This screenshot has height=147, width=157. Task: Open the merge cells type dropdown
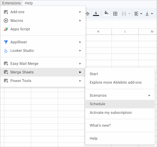pos(129,14)
